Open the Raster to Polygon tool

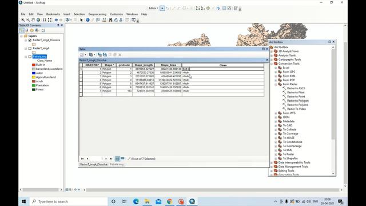coord(297,101)
